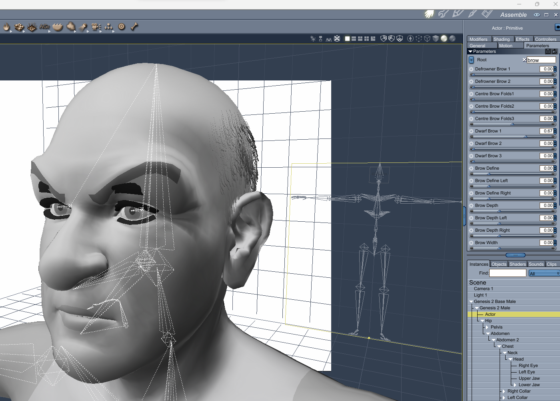Toggle keyframe icon for Brow Depth

[x=471, y=206]
